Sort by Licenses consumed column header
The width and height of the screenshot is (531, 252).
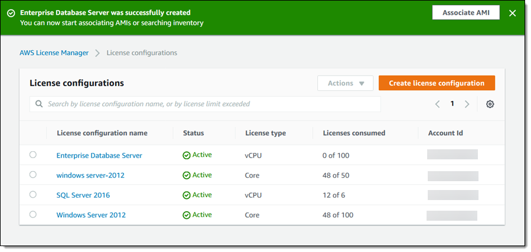pyautogui.click(x=354, y=133)
